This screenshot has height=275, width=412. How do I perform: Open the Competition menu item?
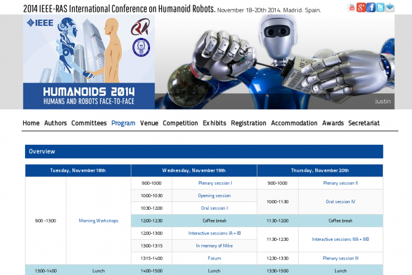click(x=180, y=123)
